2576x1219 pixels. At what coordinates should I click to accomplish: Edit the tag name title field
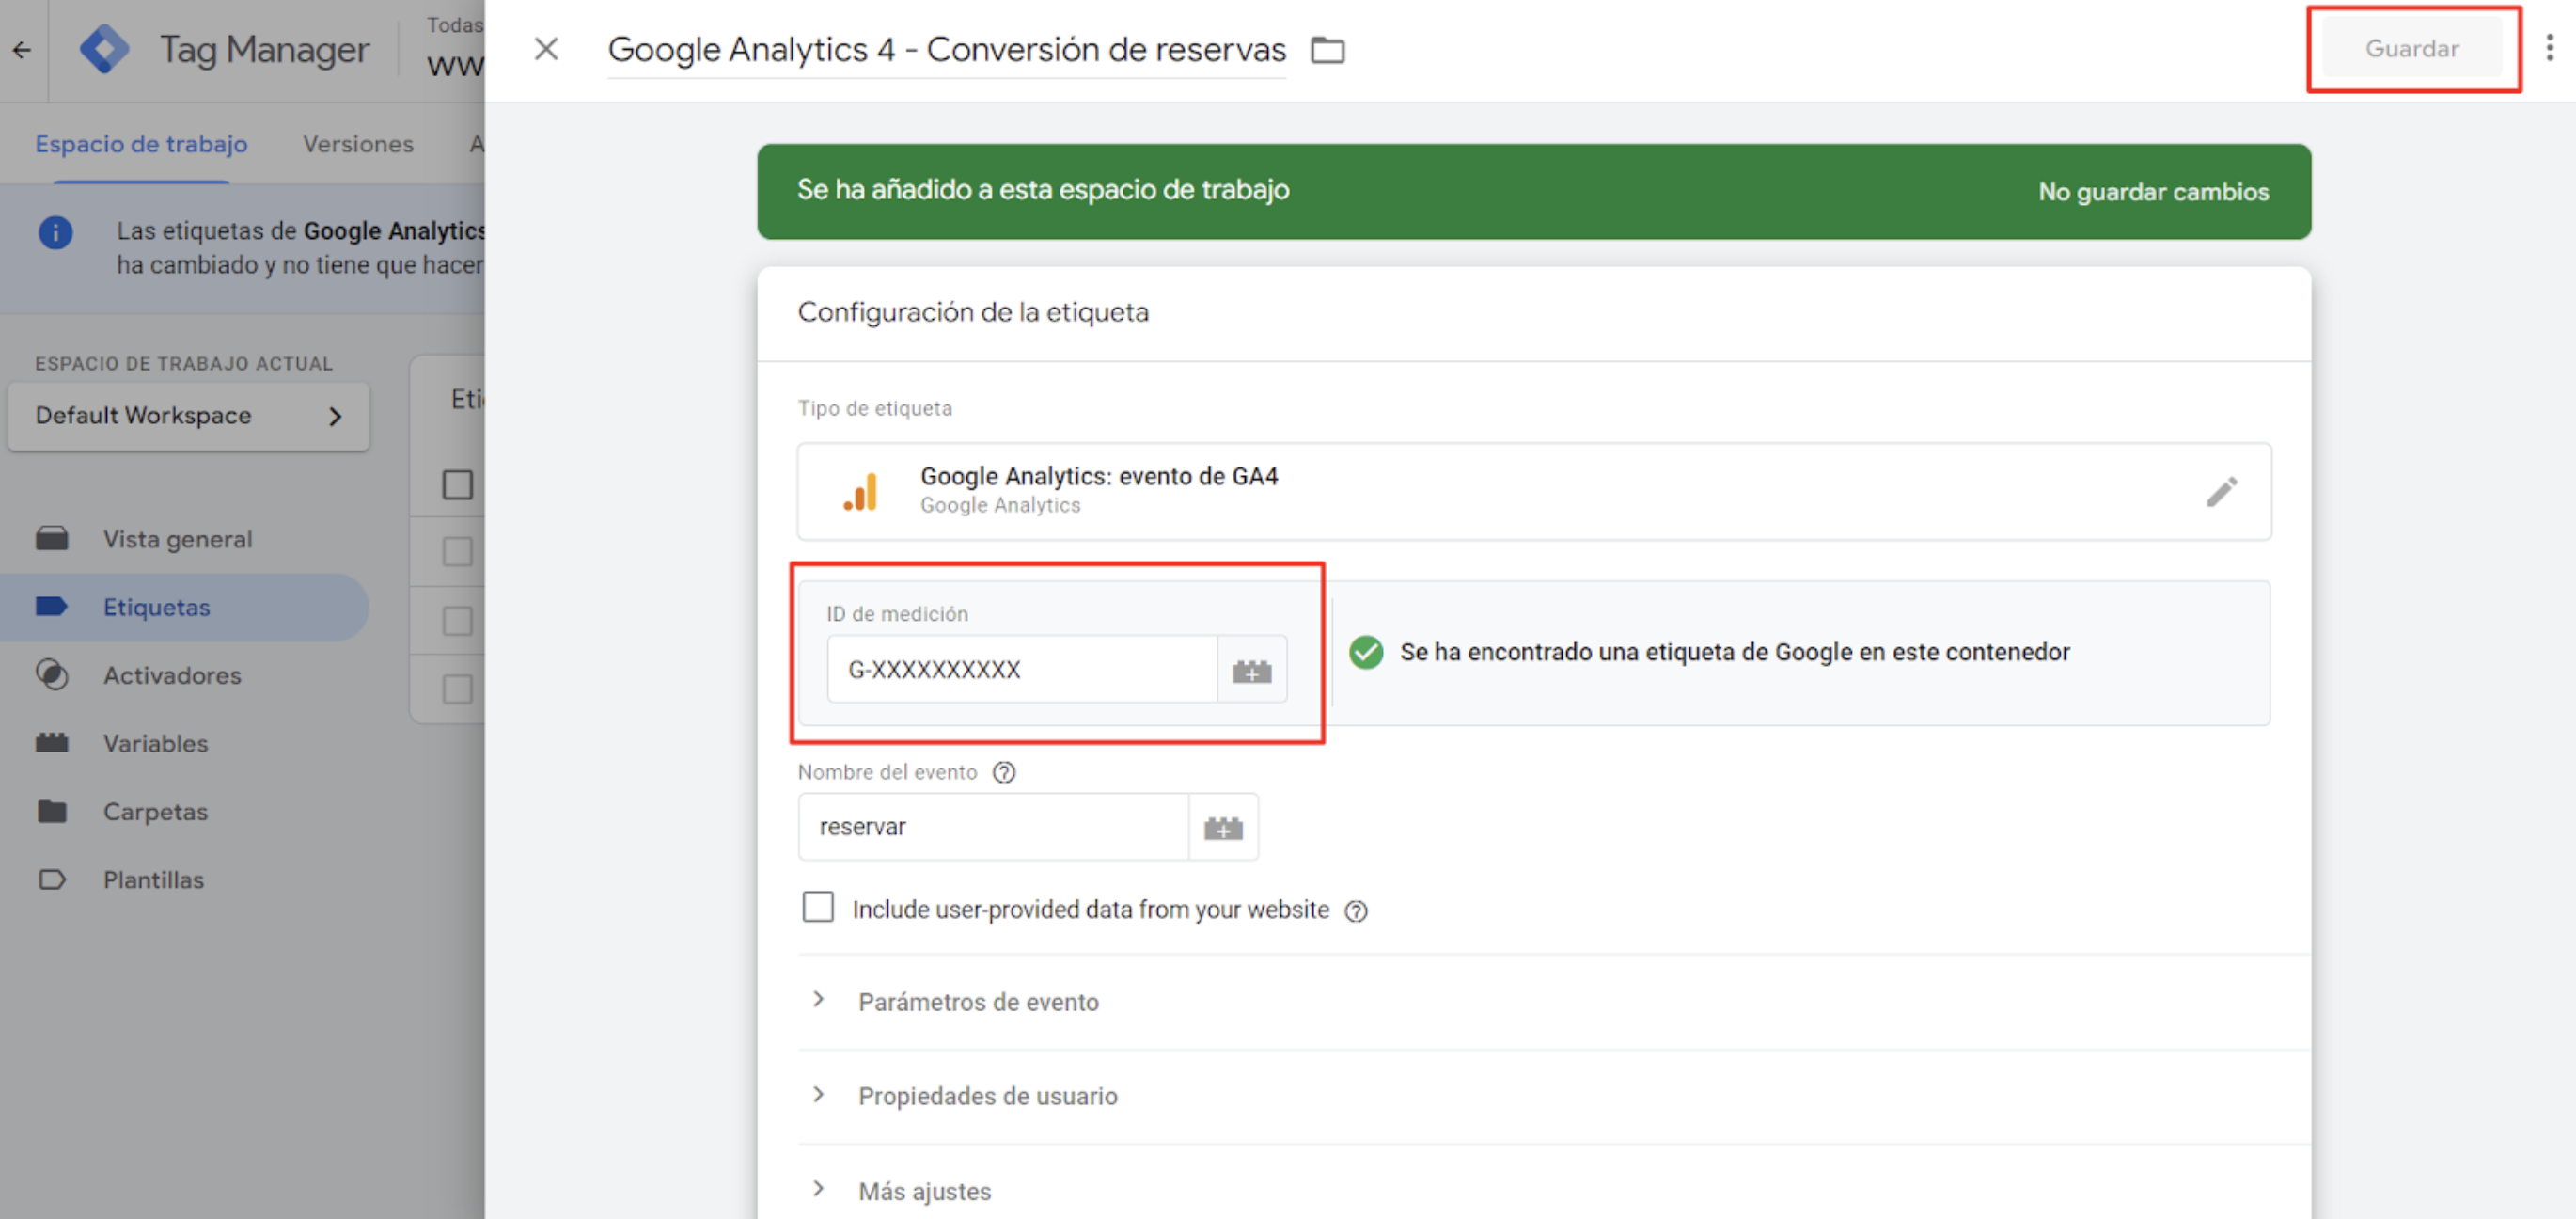pyautogui.click(x=946, y=49)
